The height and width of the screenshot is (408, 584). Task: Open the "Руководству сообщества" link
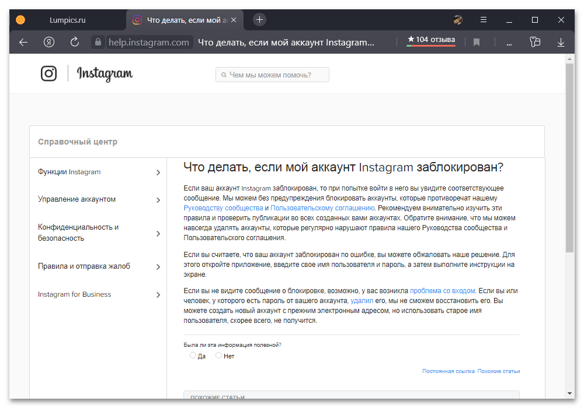point(223,208)
